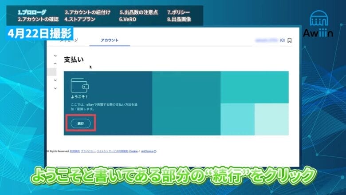Open the ペイメントサービス利用規約 link

(113, 151)
